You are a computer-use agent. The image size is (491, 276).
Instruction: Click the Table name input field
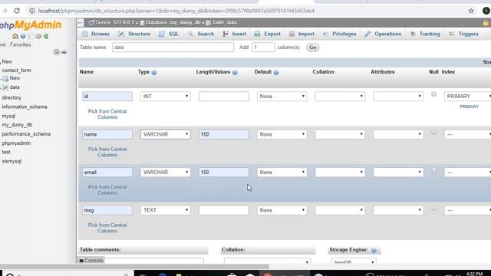coord(173,48)
